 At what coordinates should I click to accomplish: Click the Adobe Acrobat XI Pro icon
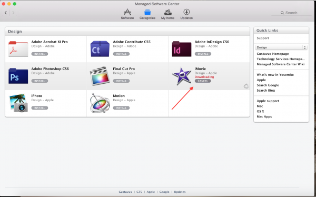18,49
